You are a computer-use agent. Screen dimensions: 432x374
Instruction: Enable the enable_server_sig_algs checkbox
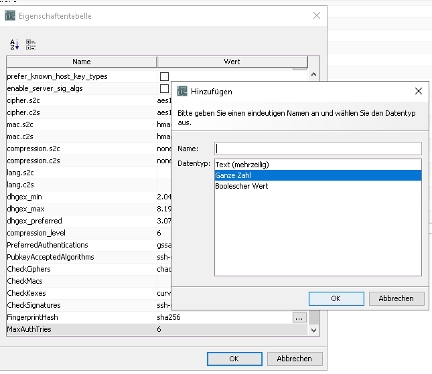click(164, 88)
